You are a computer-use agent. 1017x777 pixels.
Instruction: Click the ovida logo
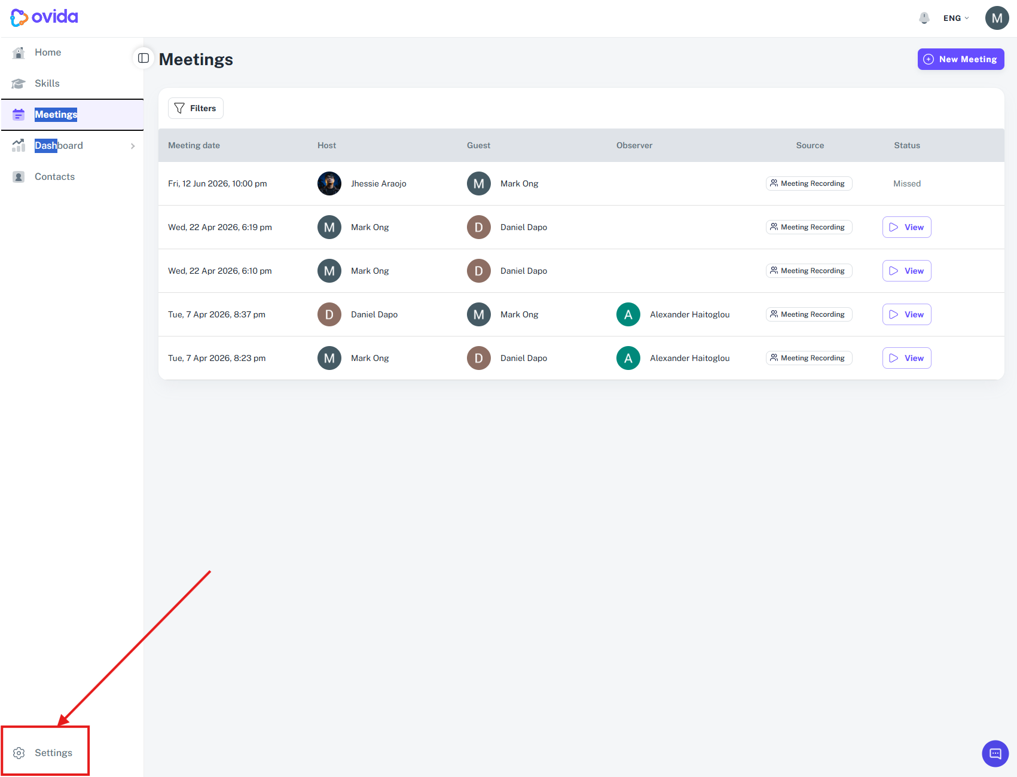[44, 17]
